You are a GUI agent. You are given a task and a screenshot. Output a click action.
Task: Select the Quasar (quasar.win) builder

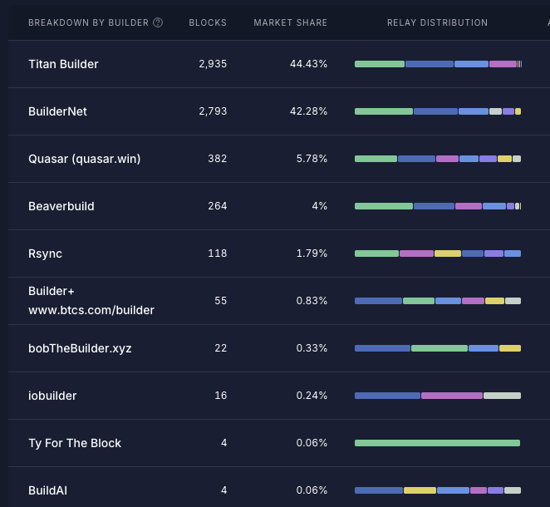(x=84, y=159)
